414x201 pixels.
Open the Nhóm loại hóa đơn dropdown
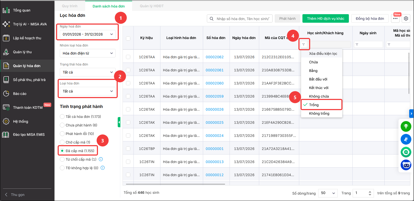click(x=88, y=53)
